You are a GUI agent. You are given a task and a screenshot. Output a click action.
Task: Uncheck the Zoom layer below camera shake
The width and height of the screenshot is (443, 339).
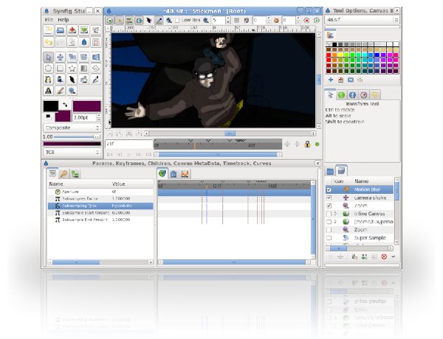pyautogui.click(x=329, y=206)
